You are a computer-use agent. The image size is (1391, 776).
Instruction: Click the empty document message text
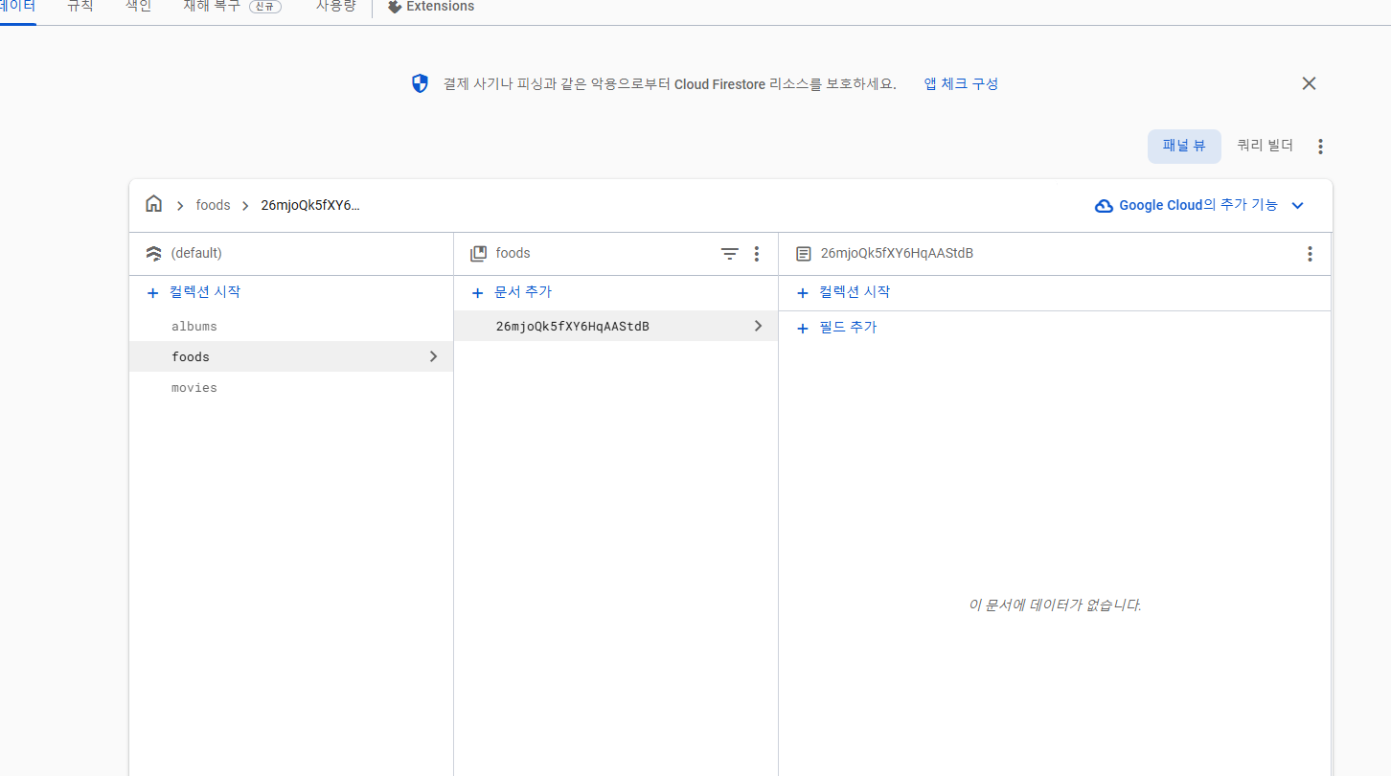tap(1055, 605)
